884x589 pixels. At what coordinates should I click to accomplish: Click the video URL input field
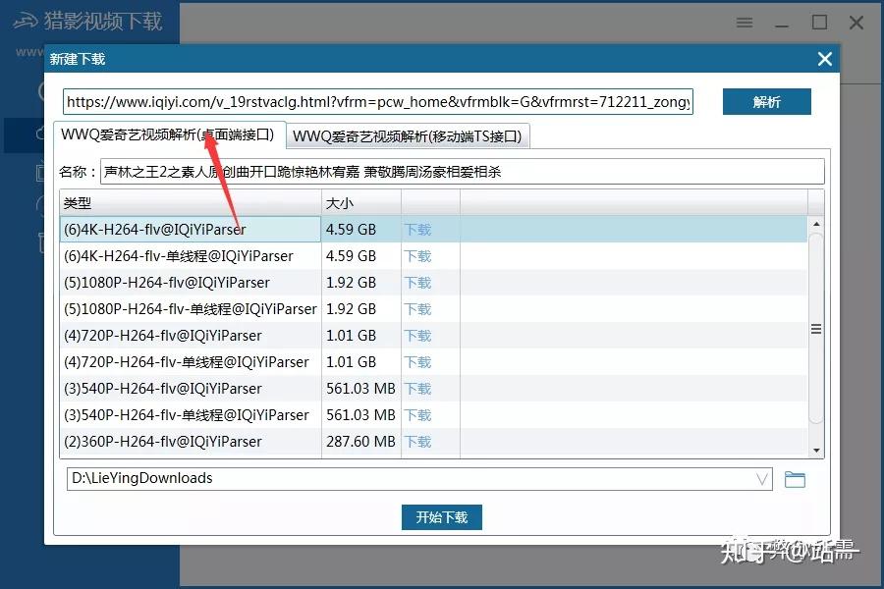coord(378,101)
